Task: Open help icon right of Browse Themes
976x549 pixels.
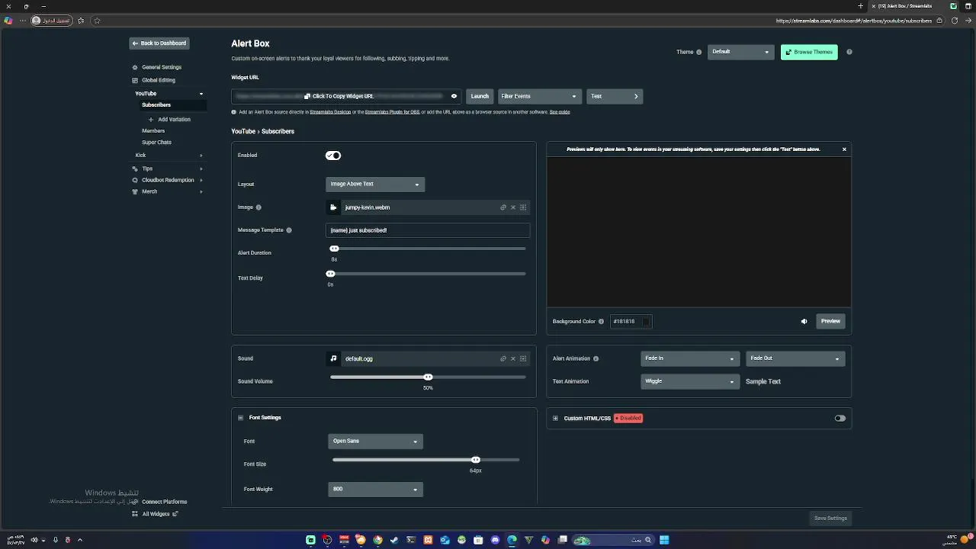Action: (x=849, y=52)
